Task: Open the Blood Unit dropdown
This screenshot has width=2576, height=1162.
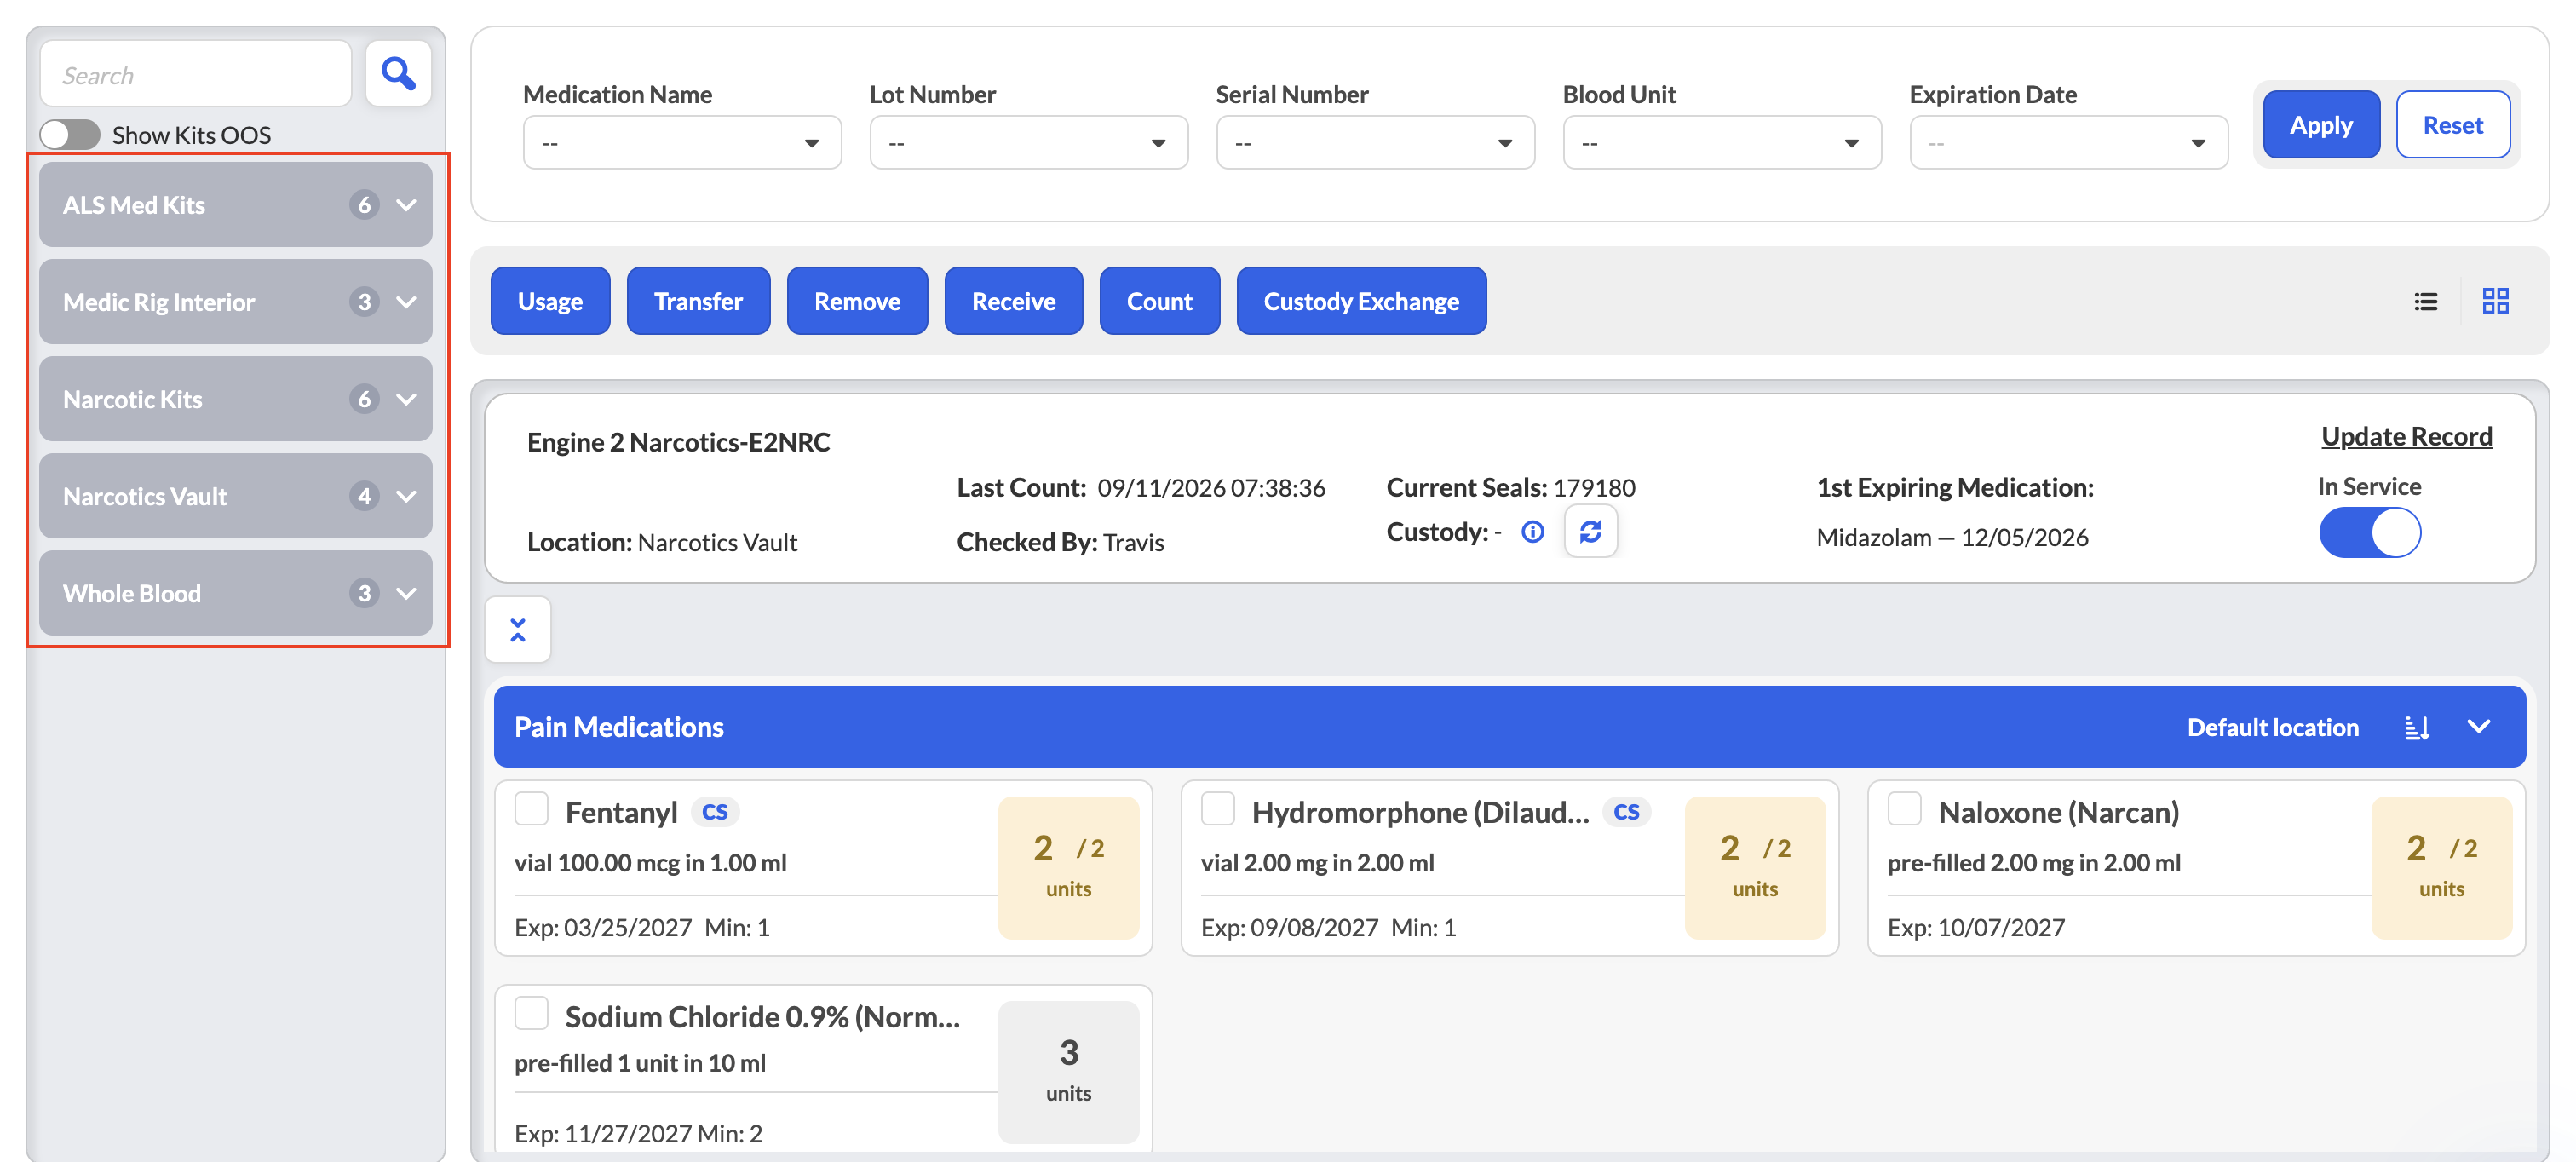Action: coord(1722,143)
